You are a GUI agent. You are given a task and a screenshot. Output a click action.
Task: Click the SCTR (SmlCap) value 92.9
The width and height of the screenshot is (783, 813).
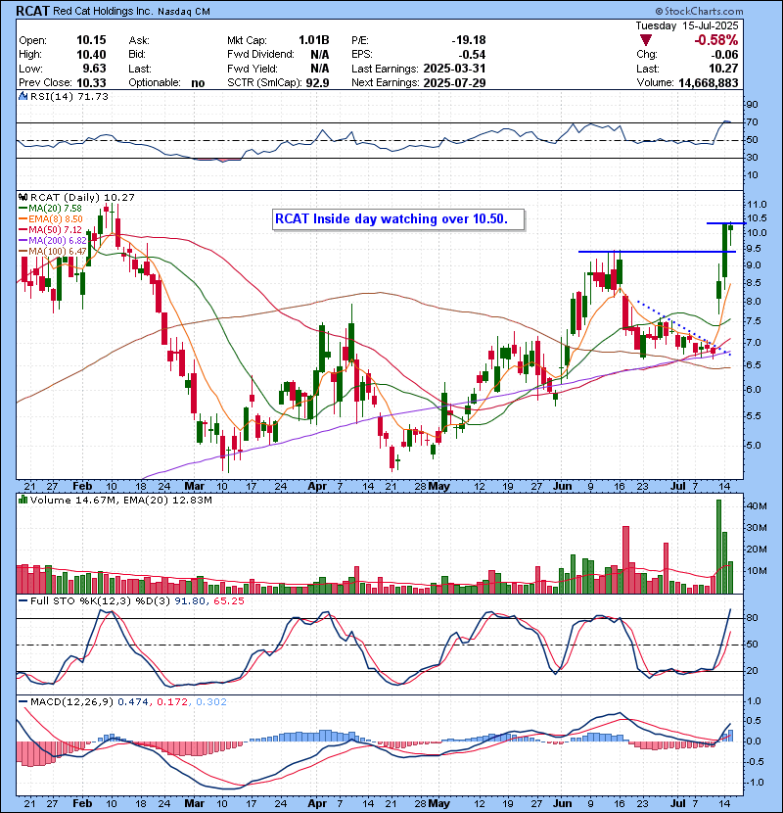[317, 82]
